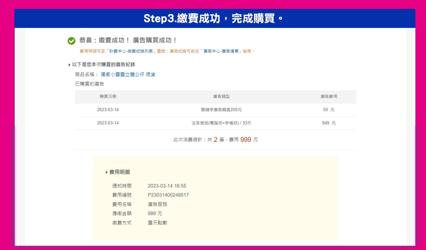
Task: Open the 廣告中心-廣告清單 link
Action: point(222,51)
